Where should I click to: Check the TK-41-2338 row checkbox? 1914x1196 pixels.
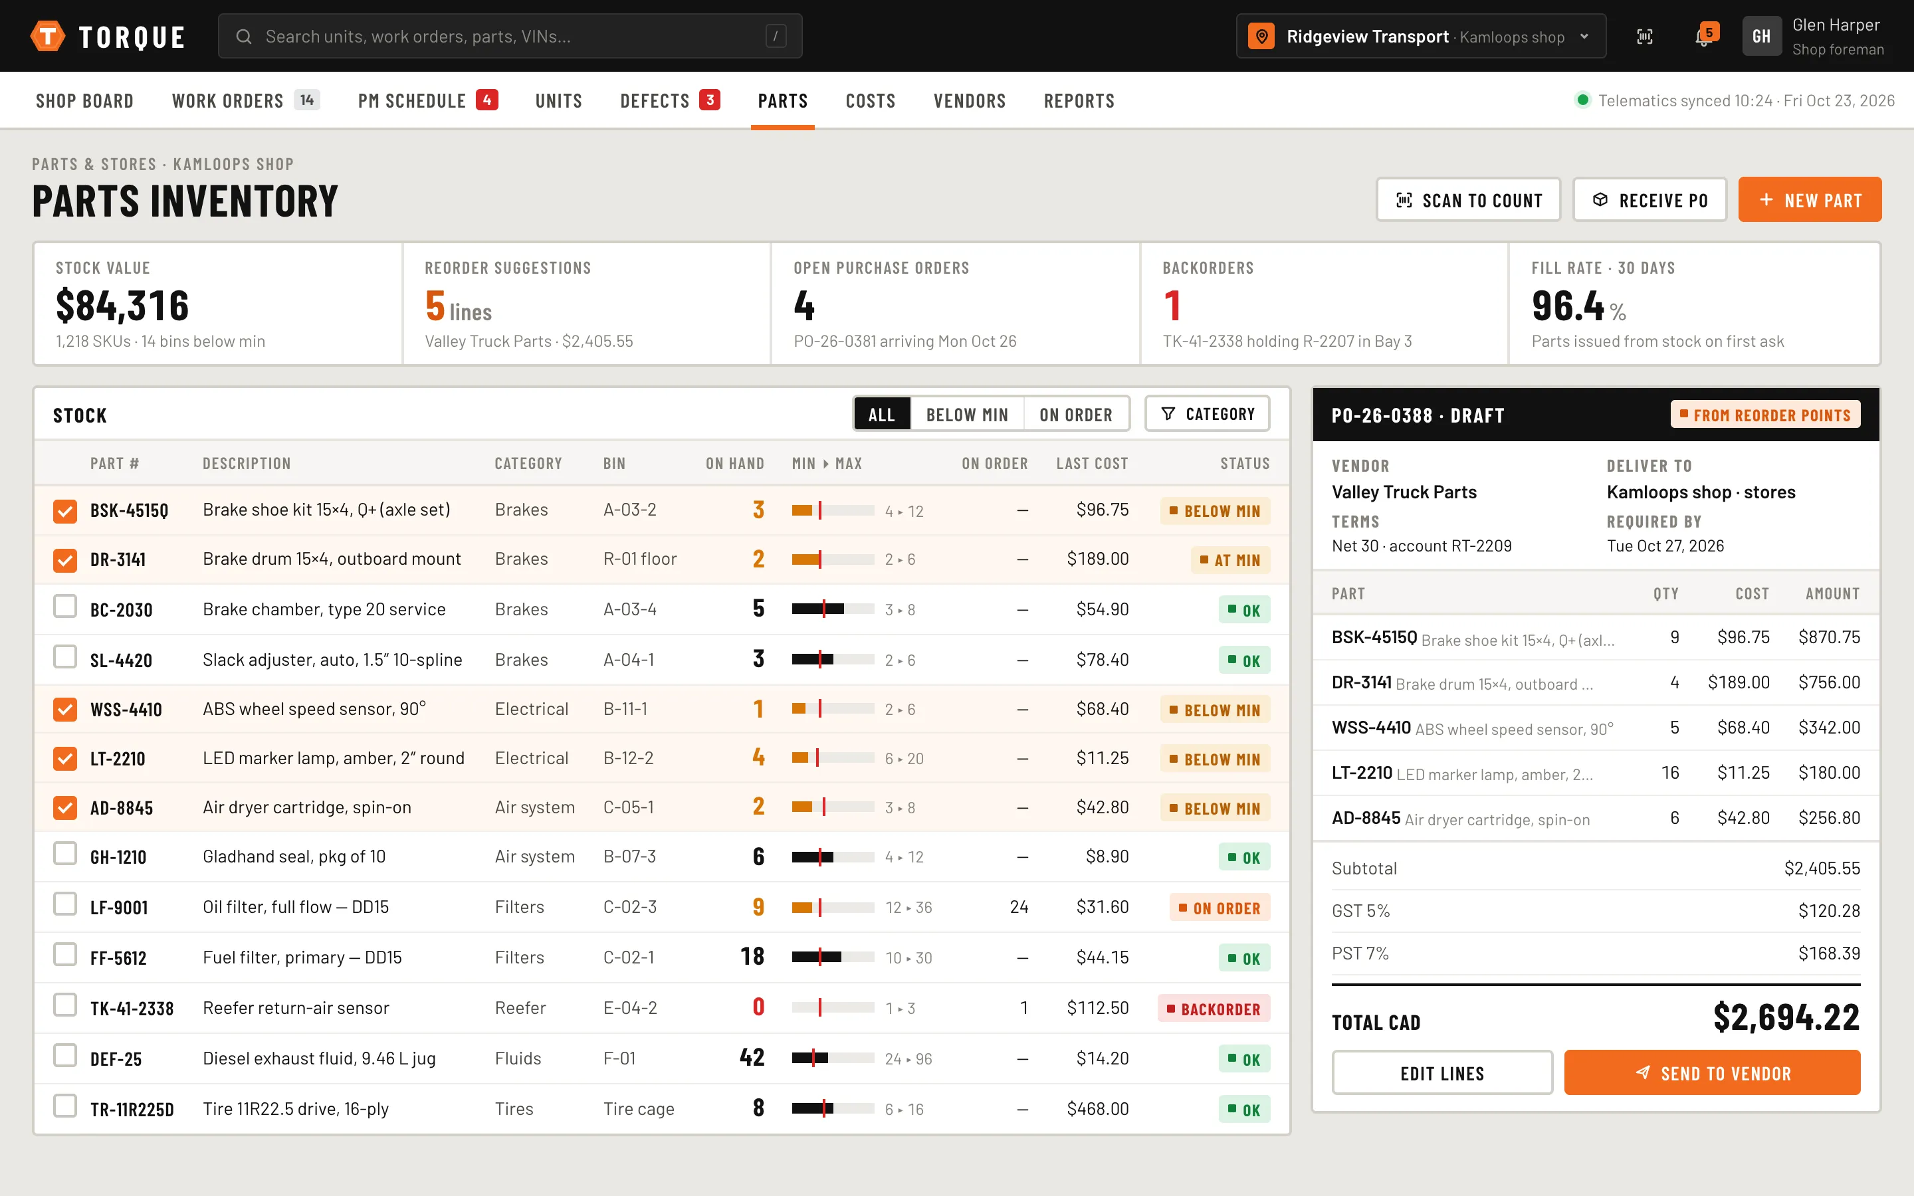click(x=65, y=1005)
